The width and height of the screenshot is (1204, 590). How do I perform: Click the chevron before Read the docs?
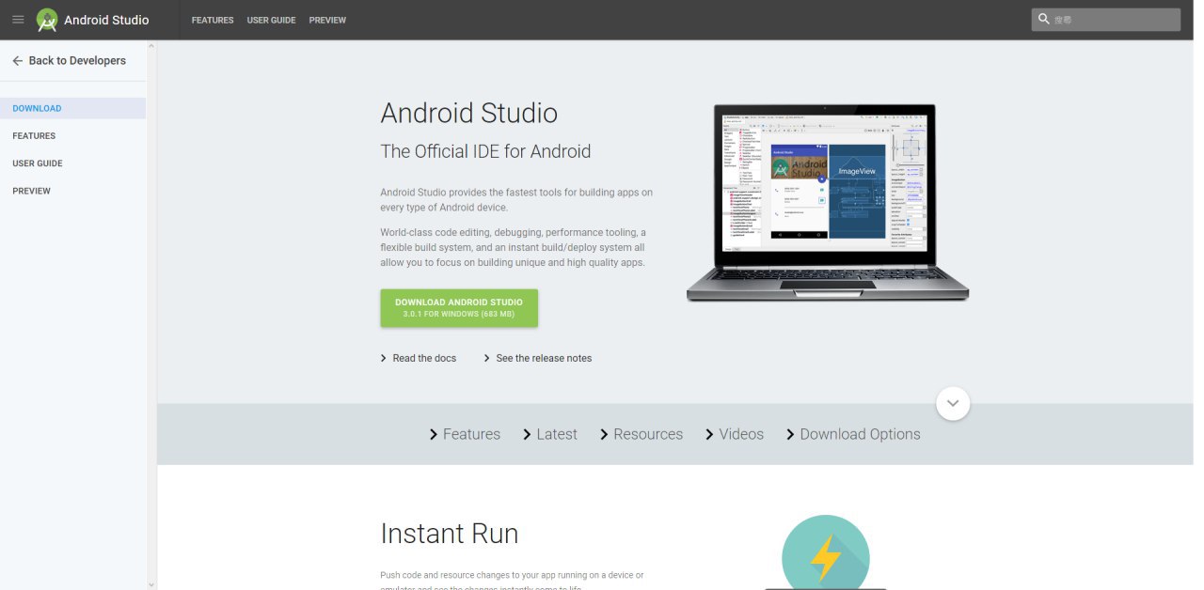(384, 358)
